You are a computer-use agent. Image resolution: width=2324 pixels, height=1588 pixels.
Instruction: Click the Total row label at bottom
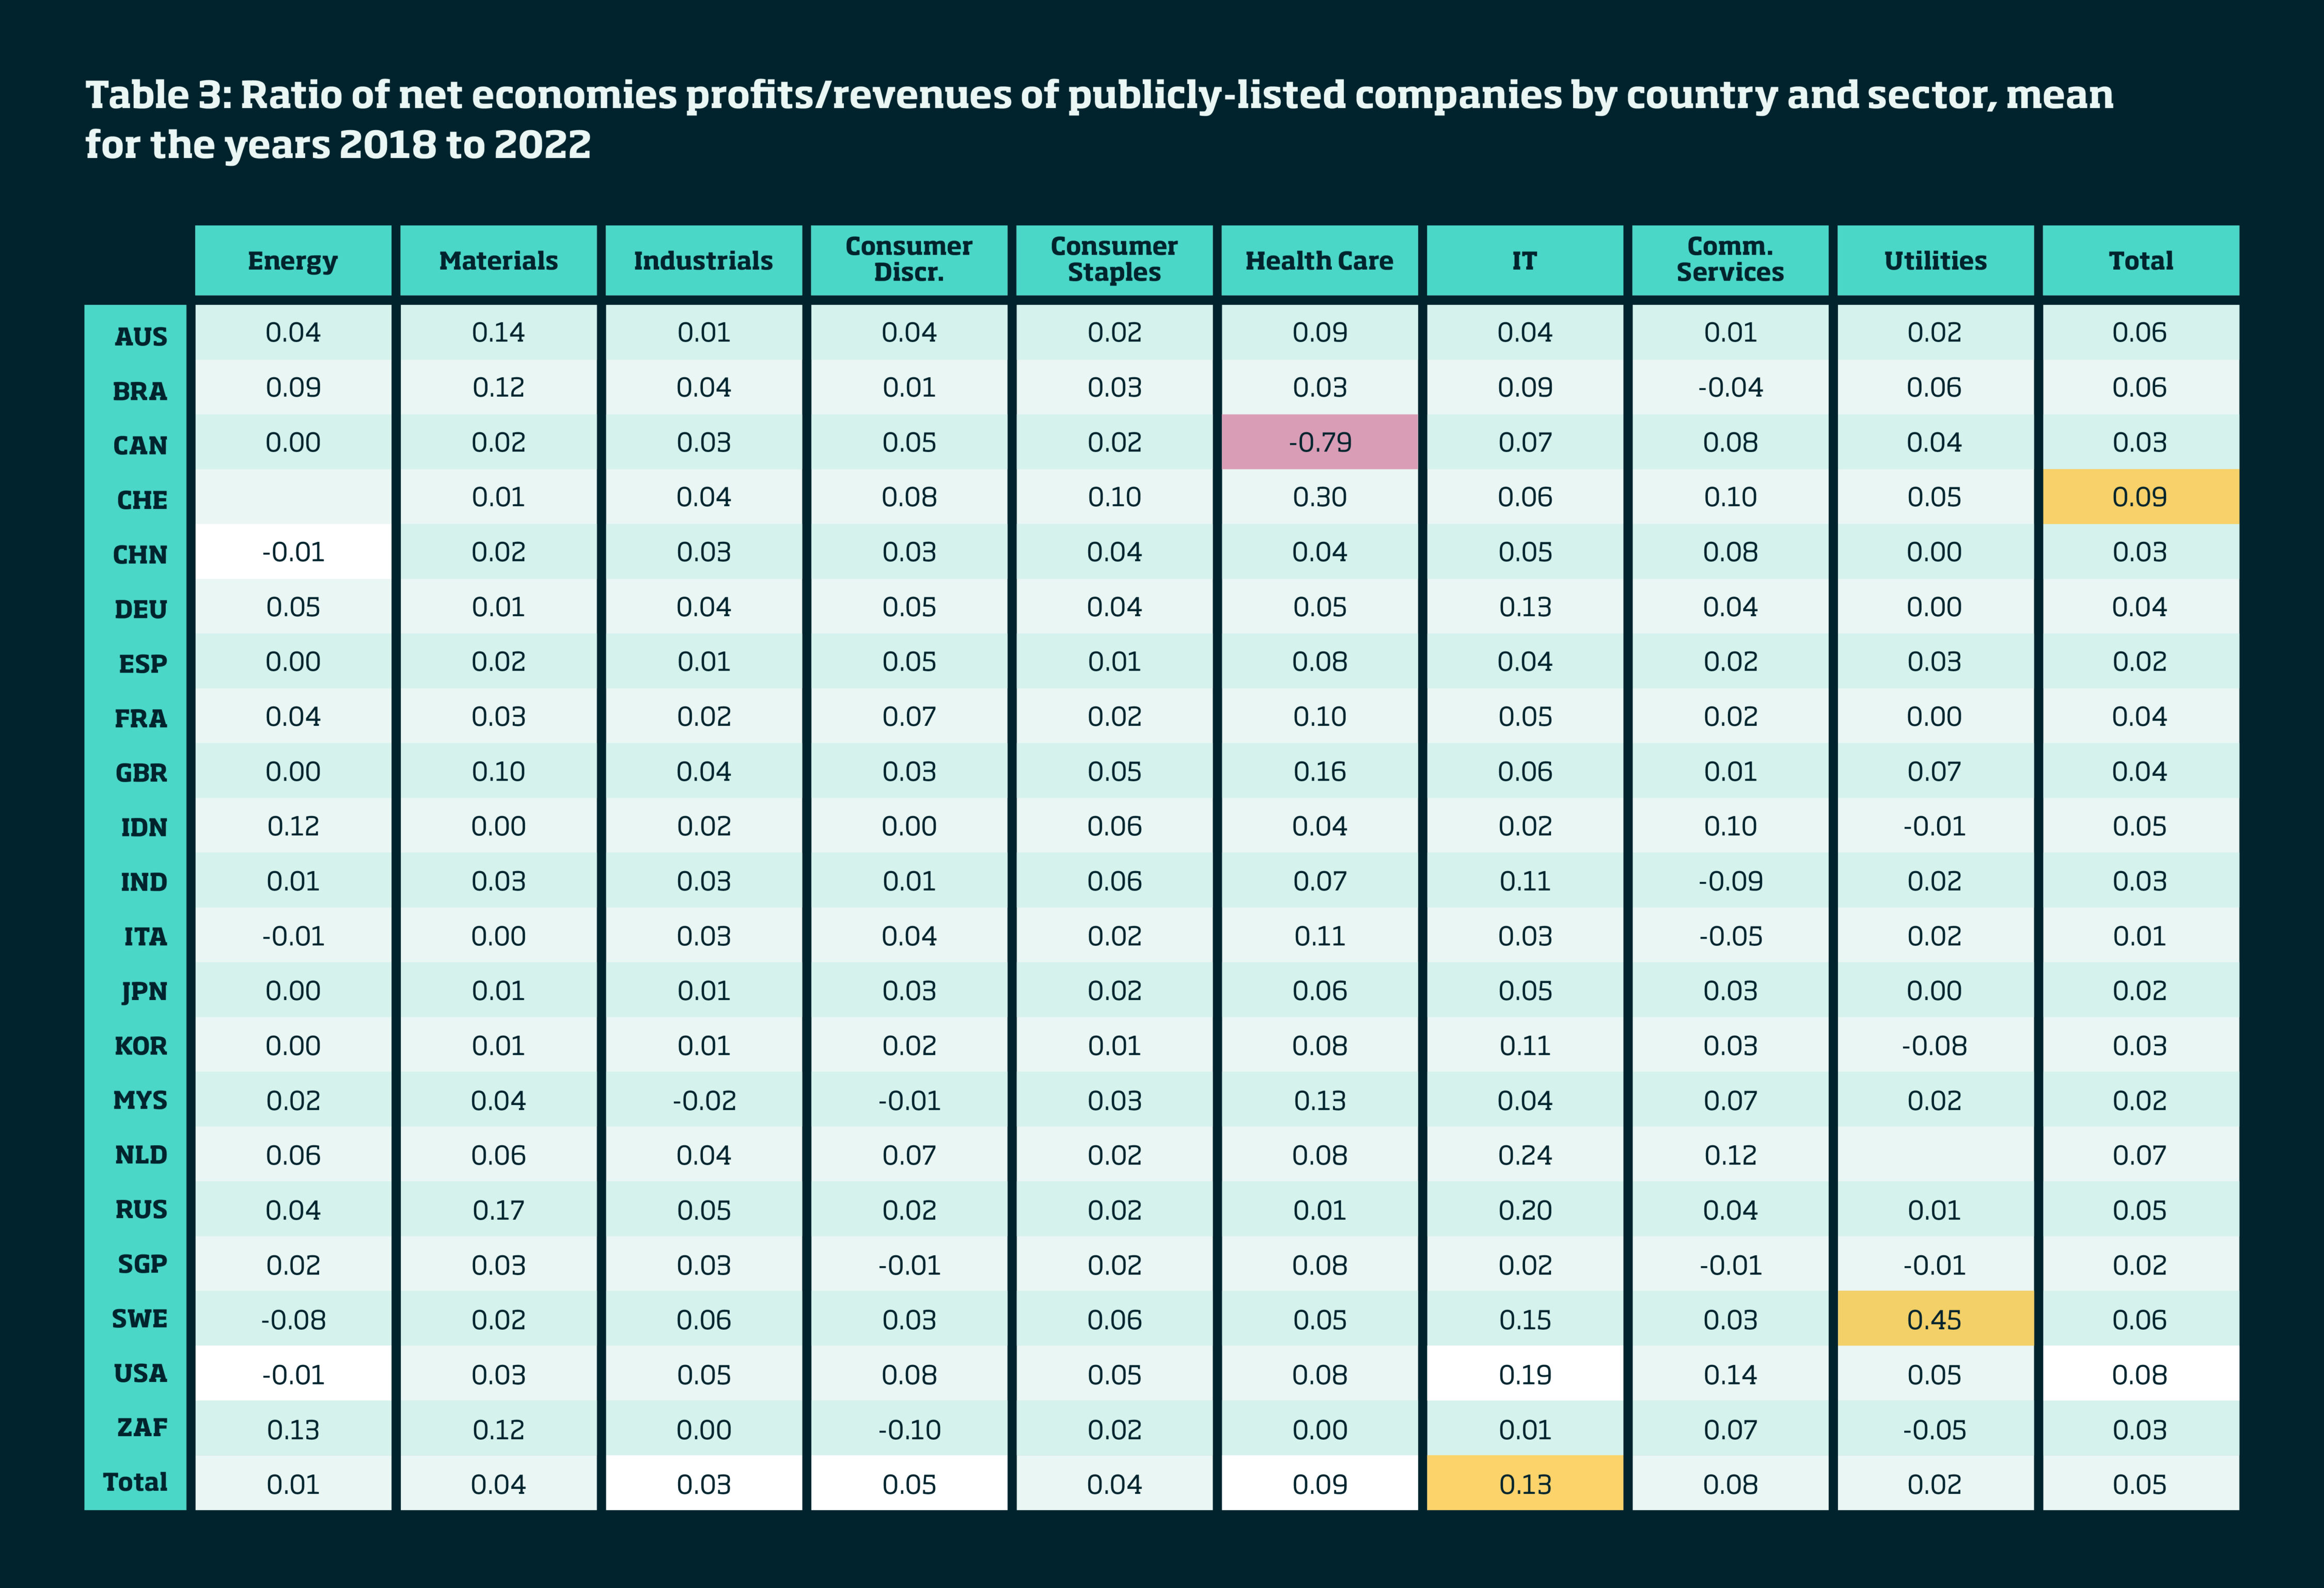tap(136, 1482)
